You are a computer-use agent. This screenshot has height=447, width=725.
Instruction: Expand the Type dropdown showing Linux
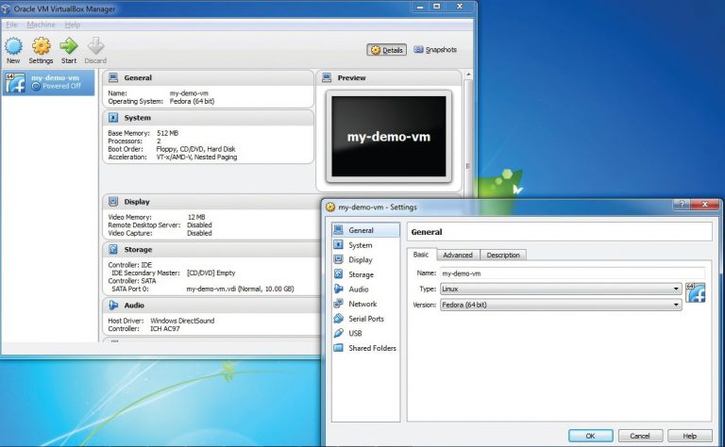pos(560,289)
